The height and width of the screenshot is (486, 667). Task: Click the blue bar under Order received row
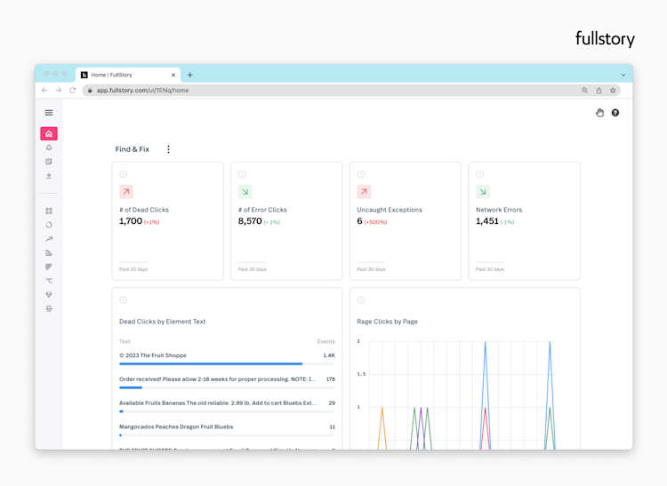(131, 387)
